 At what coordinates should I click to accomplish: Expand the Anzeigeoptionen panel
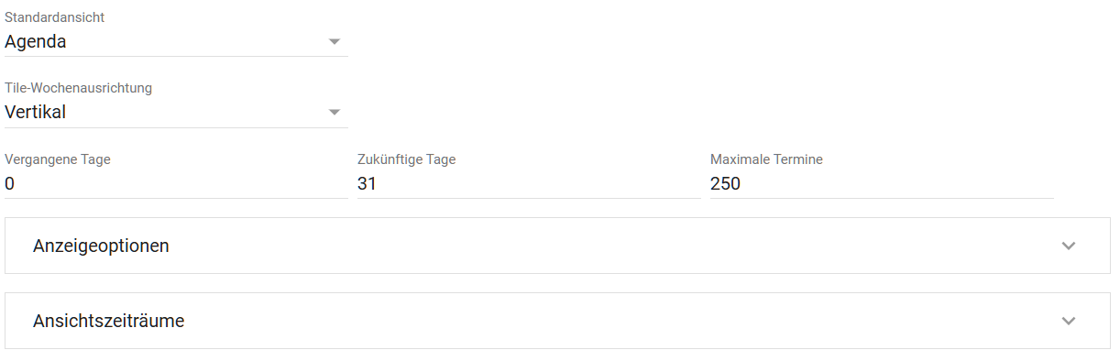coord(557,246)
